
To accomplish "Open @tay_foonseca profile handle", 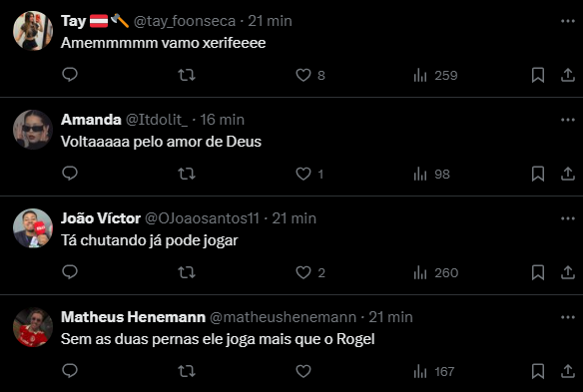I will pyautogui.click(x=185, y=21).
